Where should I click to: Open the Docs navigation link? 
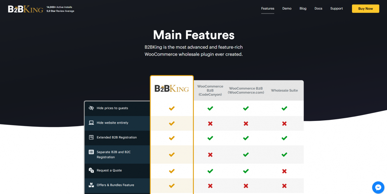click(x=318, y=9)
